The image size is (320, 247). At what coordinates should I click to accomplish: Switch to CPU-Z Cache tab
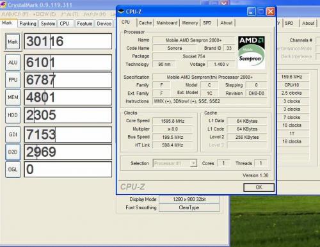point(145,23)
